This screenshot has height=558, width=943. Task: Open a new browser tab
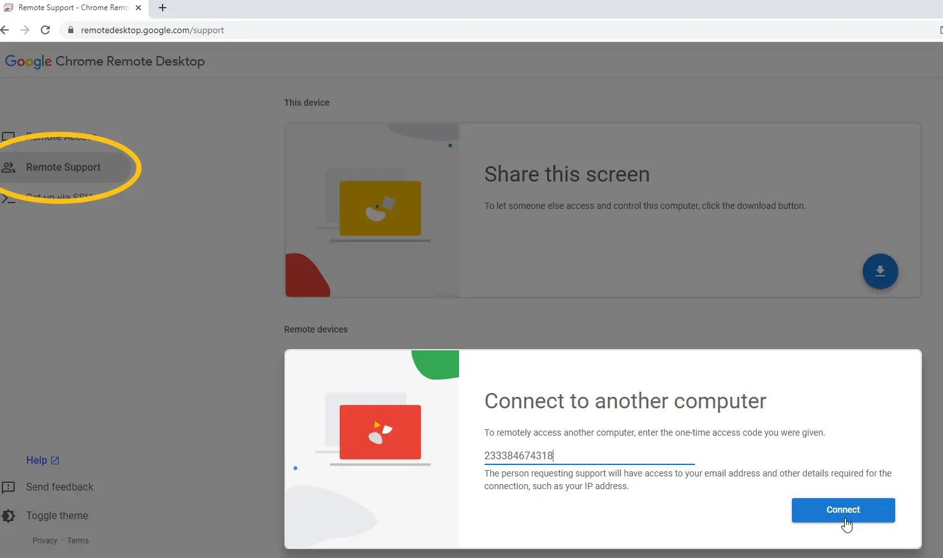coord(163,8)
